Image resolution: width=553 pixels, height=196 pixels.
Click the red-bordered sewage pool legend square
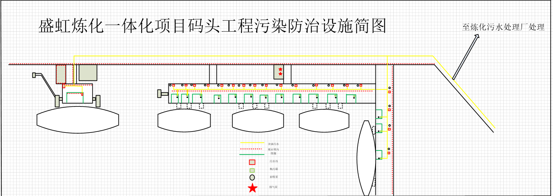[252, 162]
